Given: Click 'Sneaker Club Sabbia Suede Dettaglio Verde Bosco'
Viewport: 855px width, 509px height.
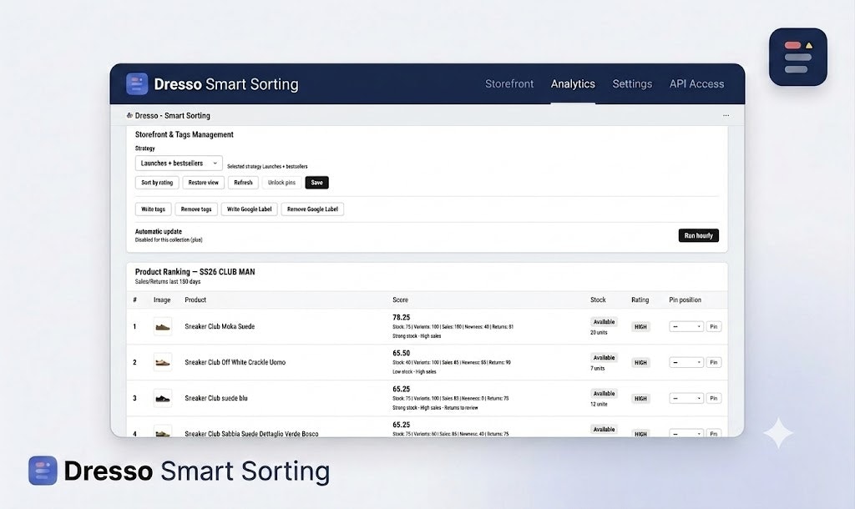Looking at the screenshot, I should coord(251,434).
